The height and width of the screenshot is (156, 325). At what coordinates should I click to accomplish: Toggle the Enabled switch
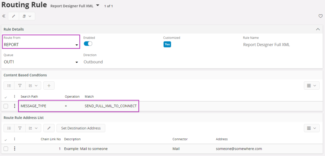coord(88,44)
